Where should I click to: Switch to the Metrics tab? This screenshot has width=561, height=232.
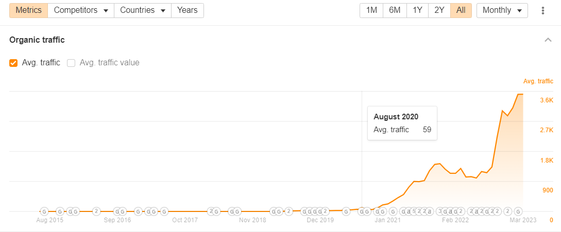pos(29,10)
